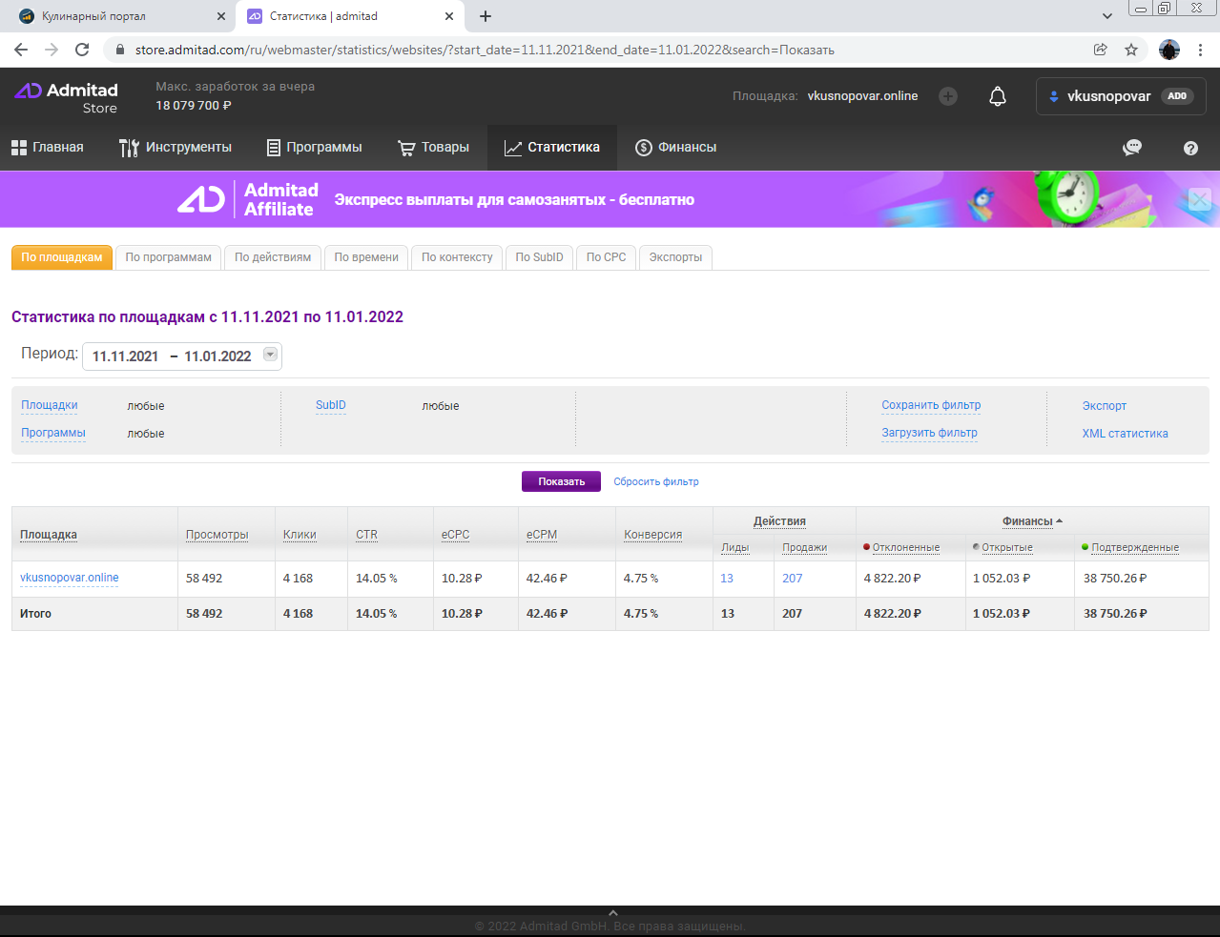
Task: Open Статистика menu item
Action: 552,148
